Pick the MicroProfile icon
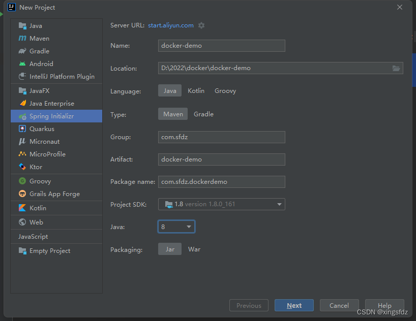This screenshot has height=321, width=416. pyautogui.click(x=22, y=154)
